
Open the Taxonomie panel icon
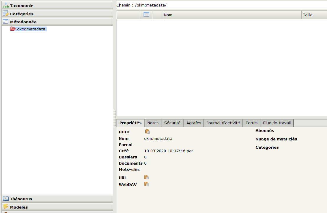5,5
